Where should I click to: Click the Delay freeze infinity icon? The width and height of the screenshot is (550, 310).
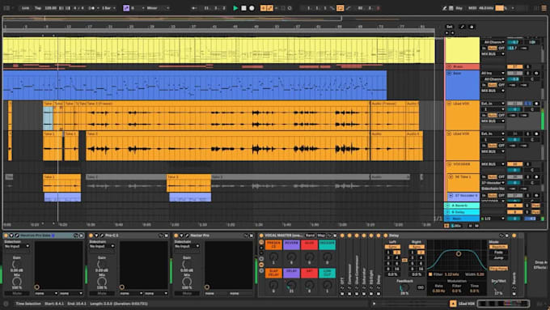[421, 287]
